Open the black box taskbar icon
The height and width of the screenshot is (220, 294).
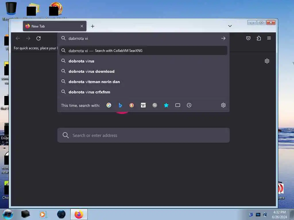tap(26, 214)
